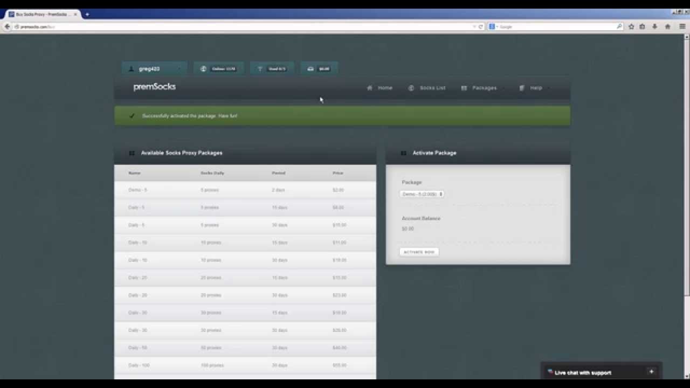Click the wallet icon beside $0.00 balance
Screen dimensions: 690x388
tap(310, 68)
